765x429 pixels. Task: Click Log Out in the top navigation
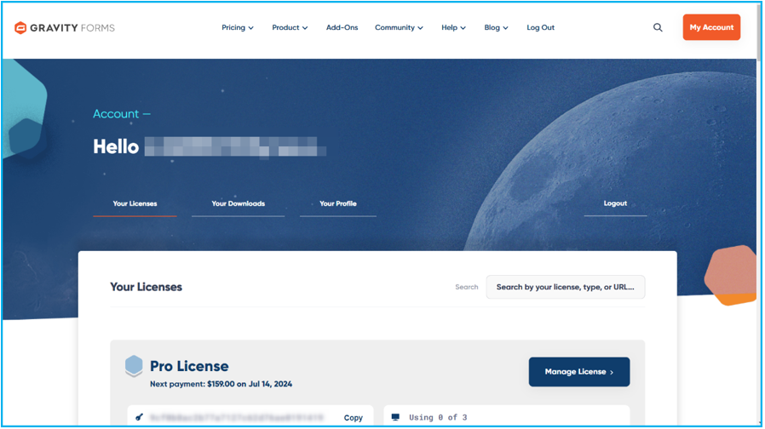coord(541,27)
